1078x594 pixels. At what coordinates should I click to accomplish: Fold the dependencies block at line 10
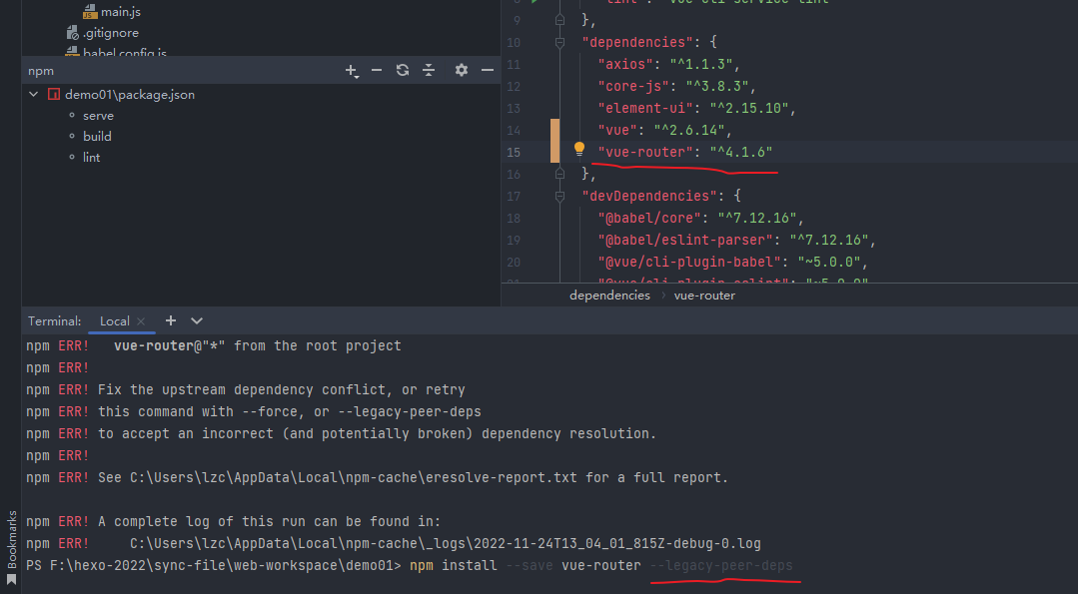559,43
